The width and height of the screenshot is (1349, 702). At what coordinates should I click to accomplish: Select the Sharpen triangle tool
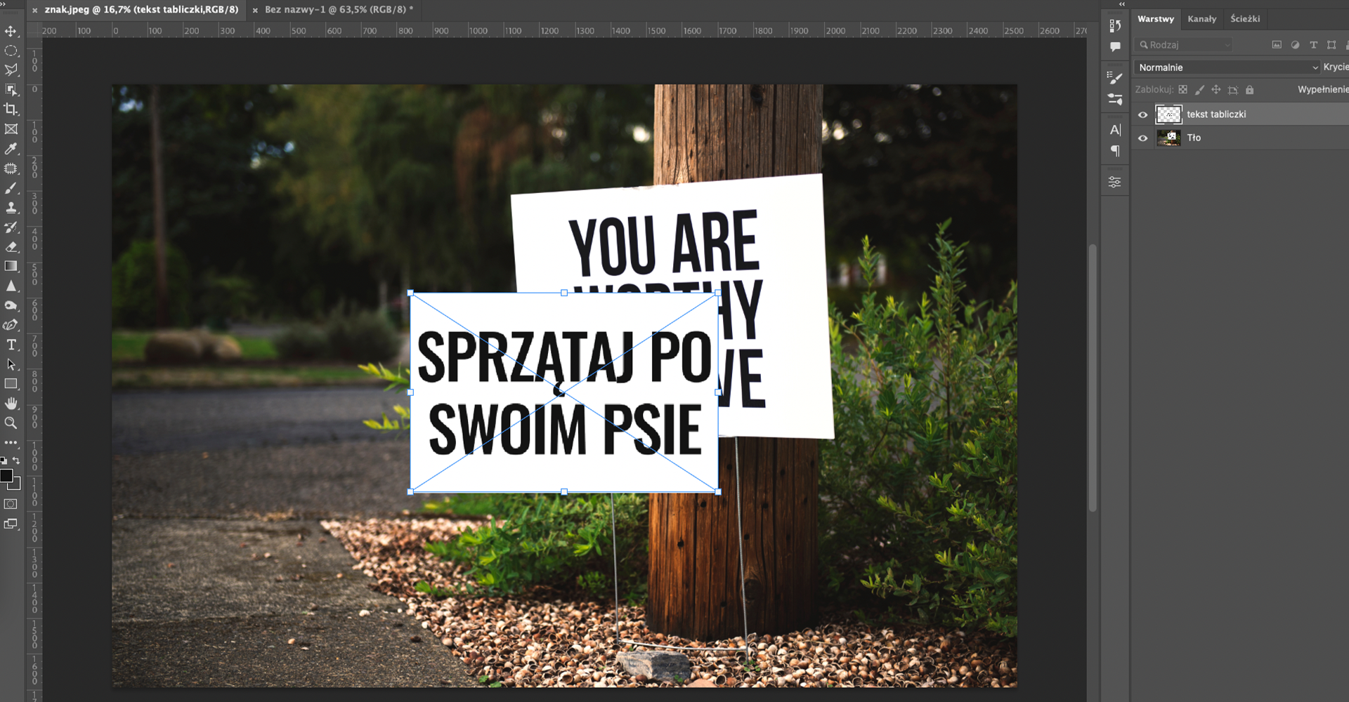pyautogui.click(x=11, y=286)
